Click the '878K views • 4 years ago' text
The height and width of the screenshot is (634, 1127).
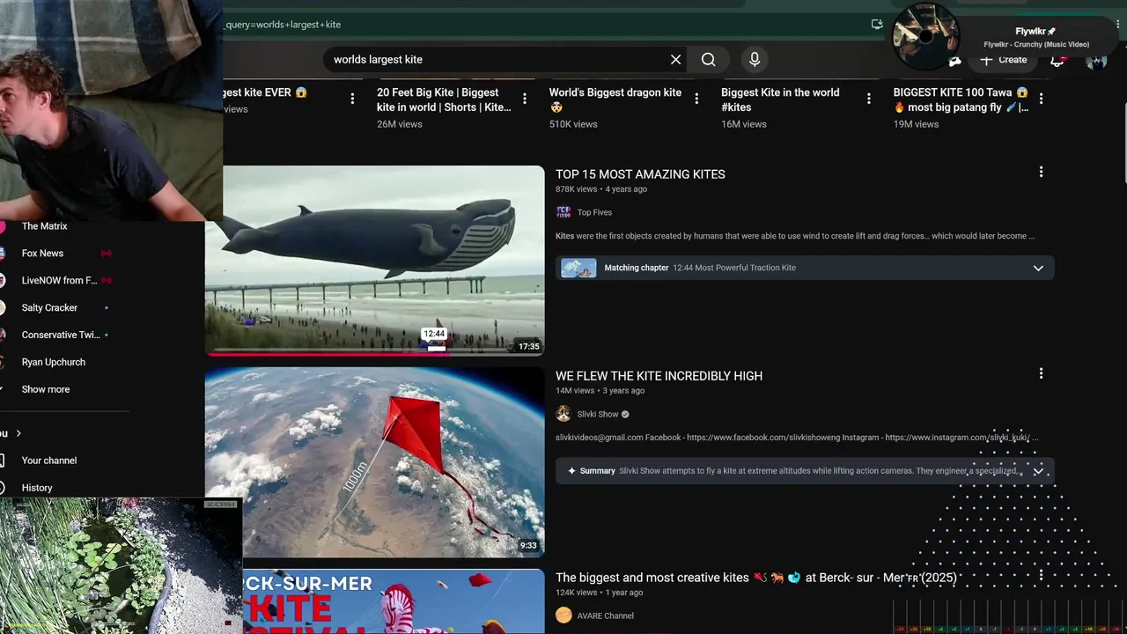click(x=601, y=189)
